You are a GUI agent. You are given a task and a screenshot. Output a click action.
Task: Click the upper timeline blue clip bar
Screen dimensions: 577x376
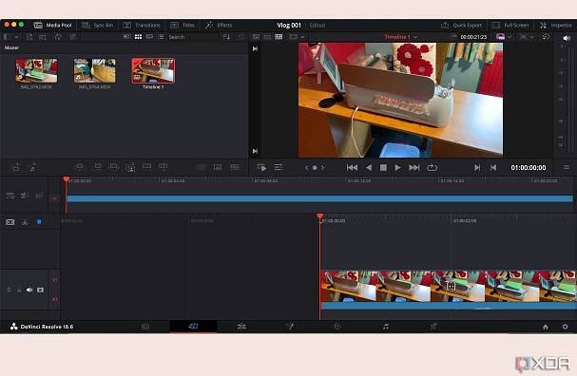point(319,198)
